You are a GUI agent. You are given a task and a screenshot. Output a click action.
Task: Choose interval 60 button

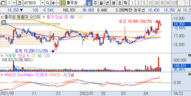pyautogui.click(x=168, y=3)
